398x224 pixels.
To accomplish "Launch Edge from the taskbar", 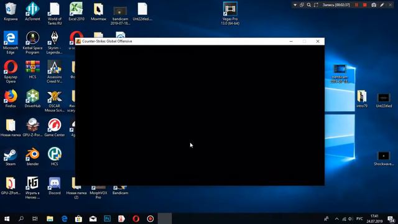I will (x=64, y=218).
